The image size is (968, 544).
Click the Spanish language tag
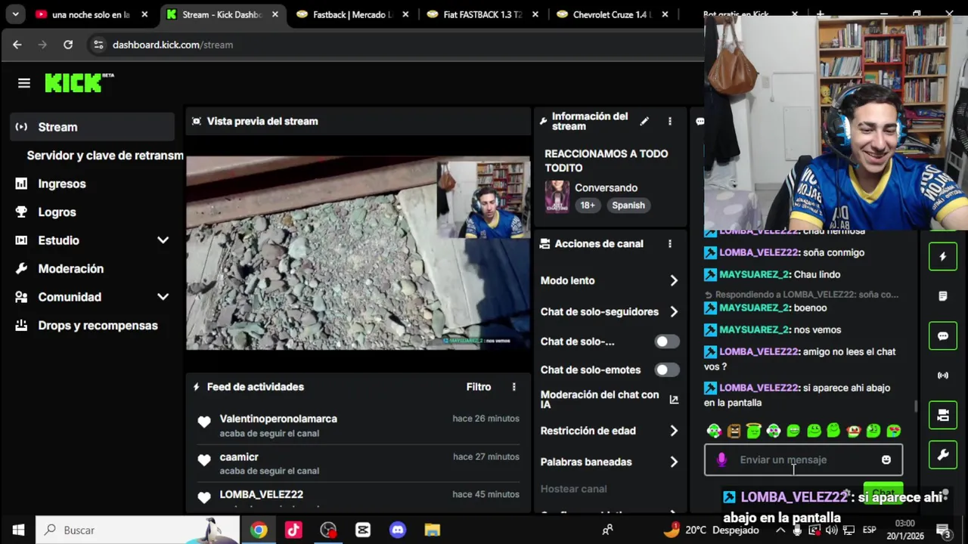628,206
